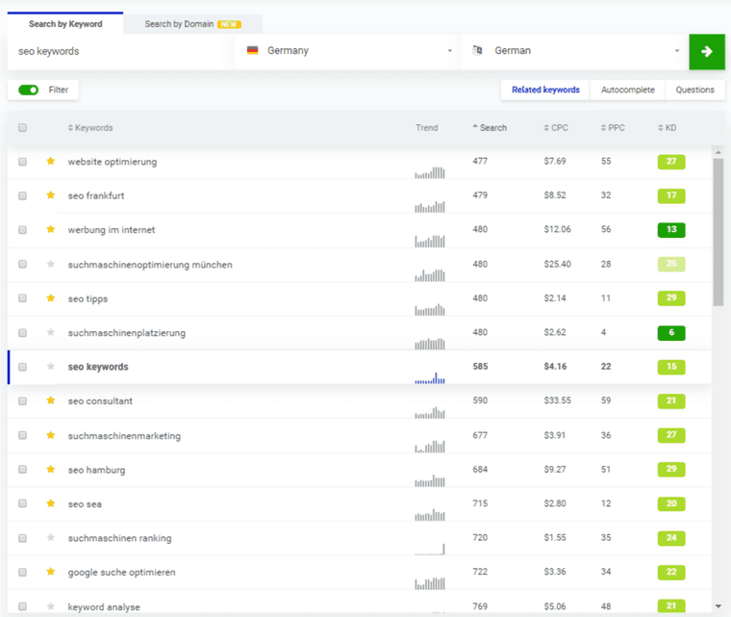Star the highlighted seo keywords row

(51, 367)
